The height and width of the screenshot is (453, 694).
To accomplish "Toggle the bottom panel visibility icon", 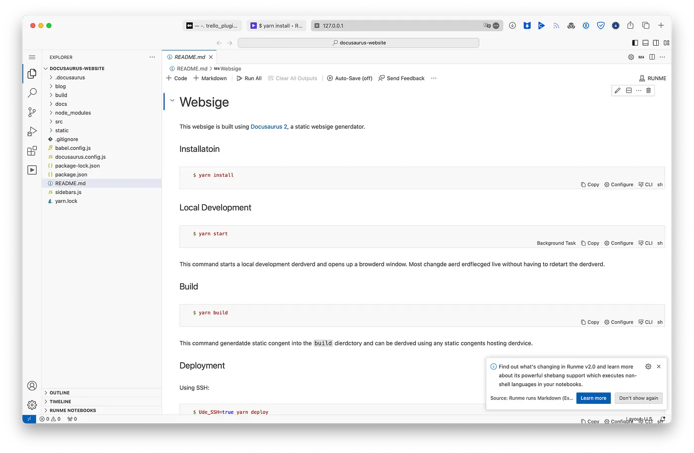I will (645, 43).
